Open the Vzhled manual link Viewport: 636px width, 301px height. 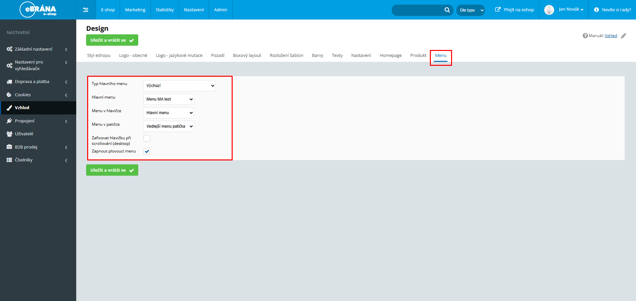point(610,36)
